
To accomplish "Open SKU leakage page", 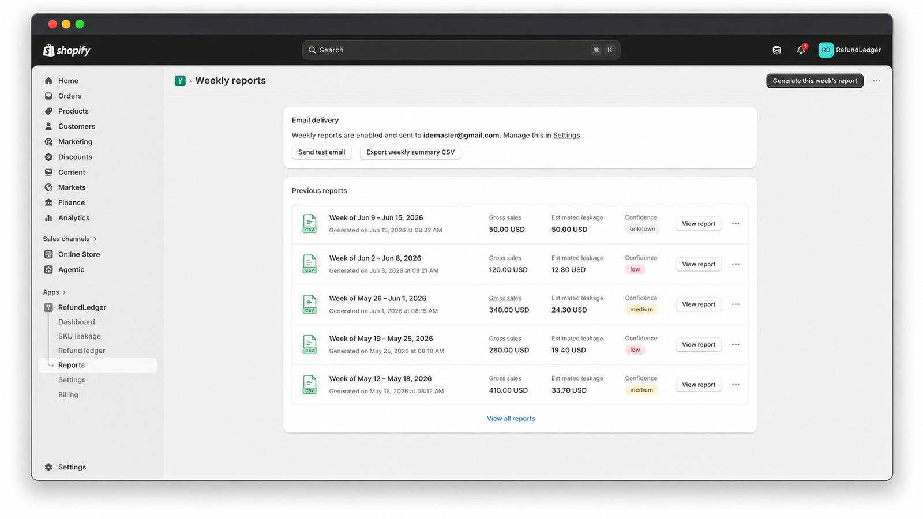I will [x=80, y=336].
